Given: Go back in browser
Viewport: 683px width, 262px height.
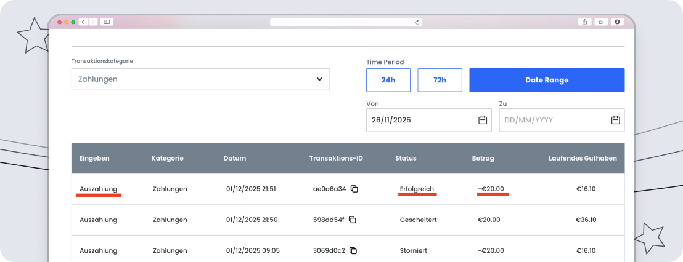Looking at the screenshot, I should (x=83, y=22).
